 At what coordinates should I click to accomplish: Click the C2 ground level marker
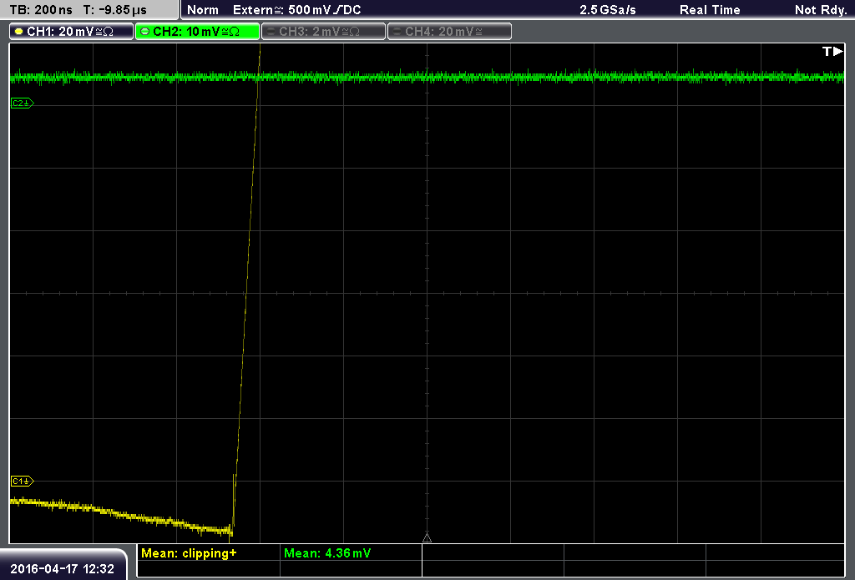[22, 103]
